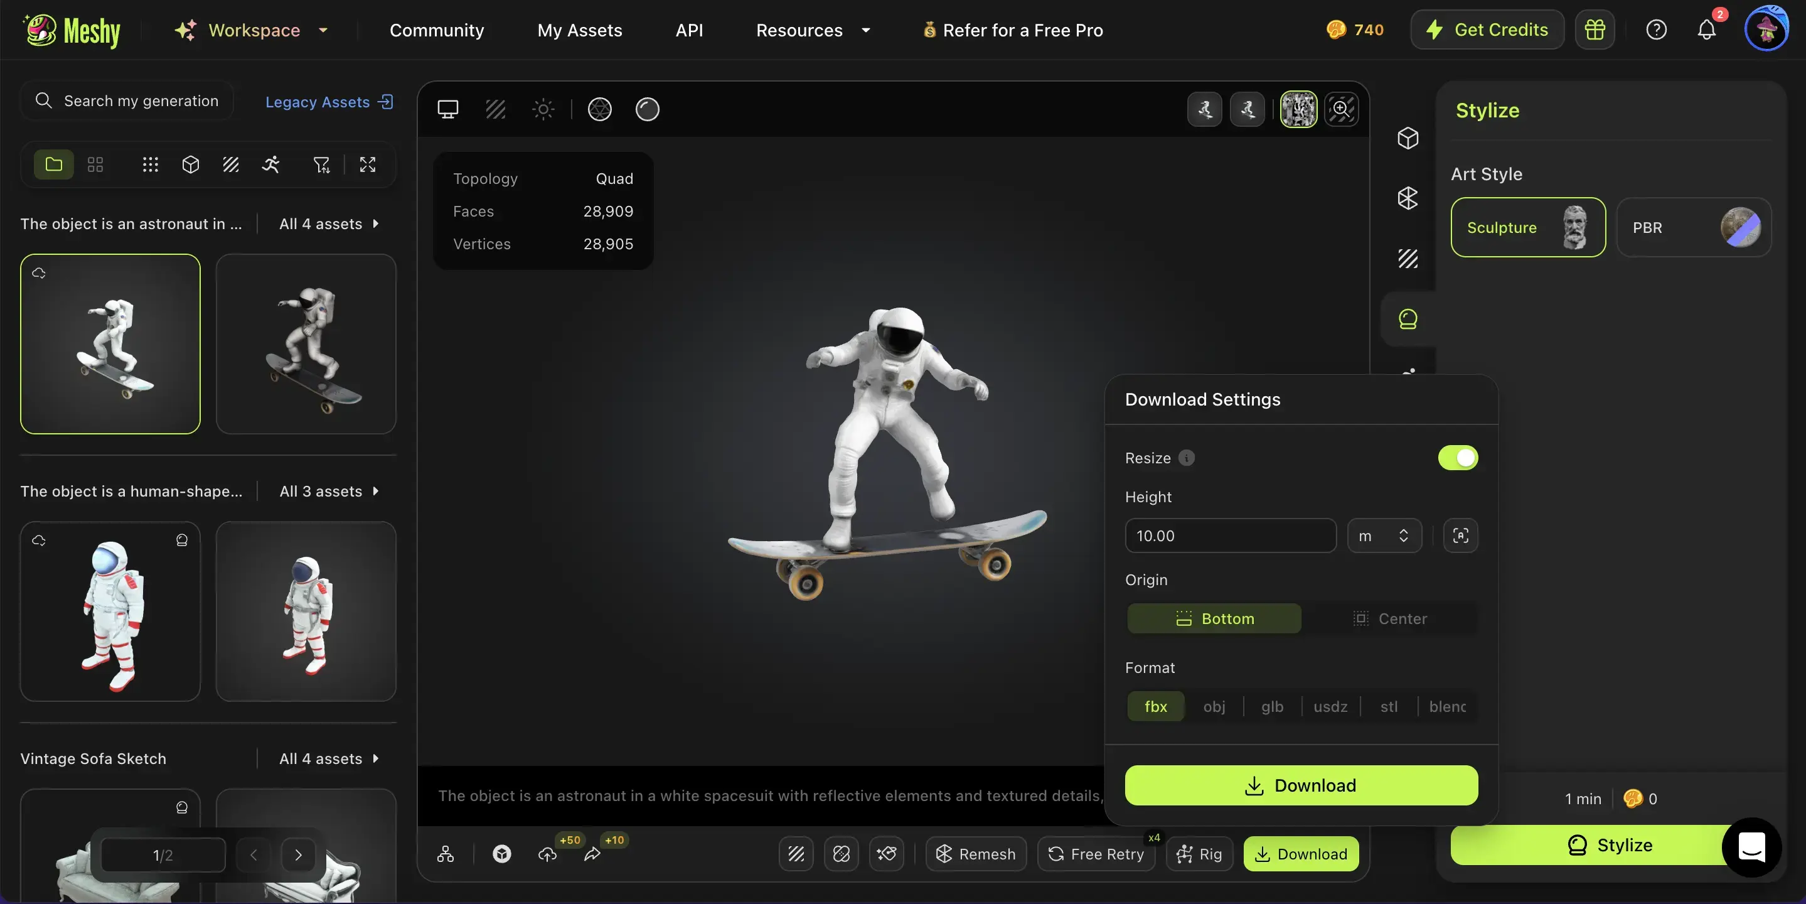Open the chat support bubble icon

click(1751, 847)
